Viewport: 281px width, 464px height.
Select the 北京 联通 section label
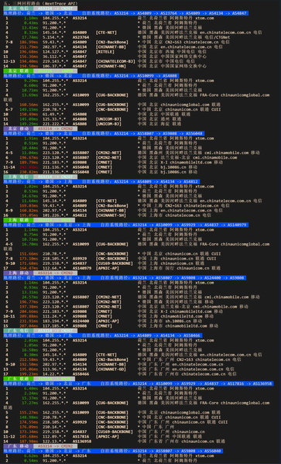tap(19, 71)
